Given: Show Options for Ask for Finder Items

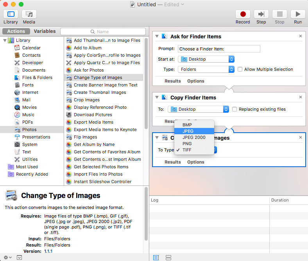Looking at the screenshot, I should click(x=196, y=81).
